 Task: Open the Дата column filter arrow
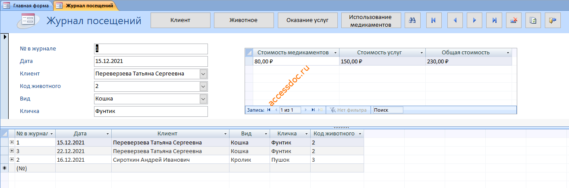point(107,134)
